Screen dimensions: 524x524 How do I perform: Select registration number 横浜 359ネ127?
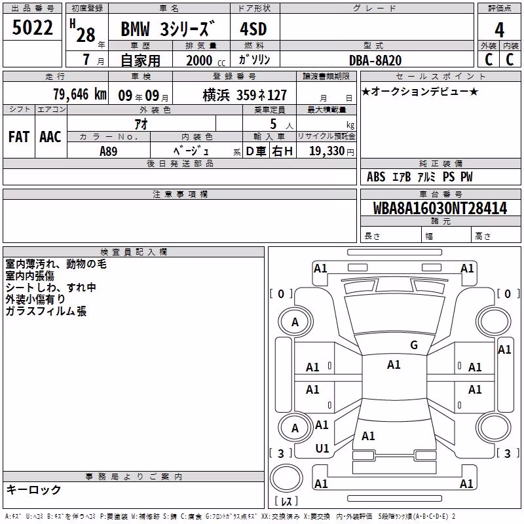coord(245,96)
